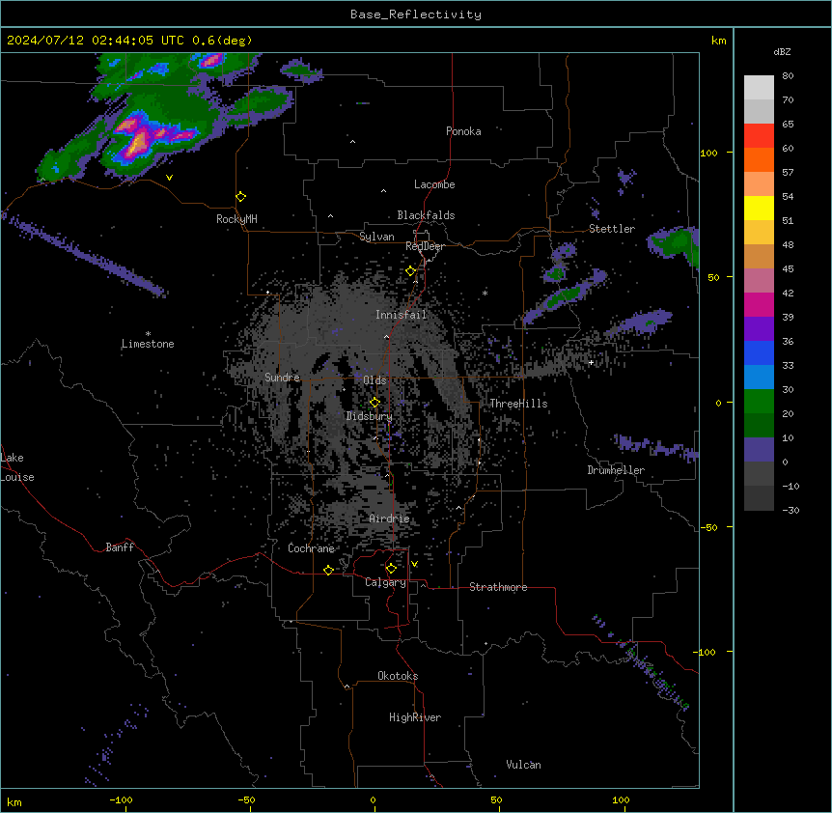Viewport: 832px width, 813px height.
Task: Click the yellow diamond marker below RedDeer
Action: [411, 271]
